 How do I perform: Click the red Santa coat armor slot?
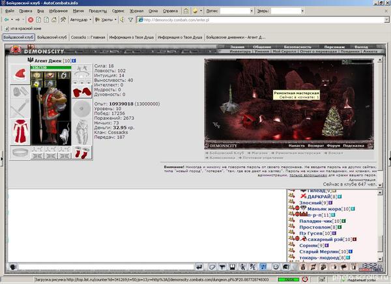coord(20,132)
